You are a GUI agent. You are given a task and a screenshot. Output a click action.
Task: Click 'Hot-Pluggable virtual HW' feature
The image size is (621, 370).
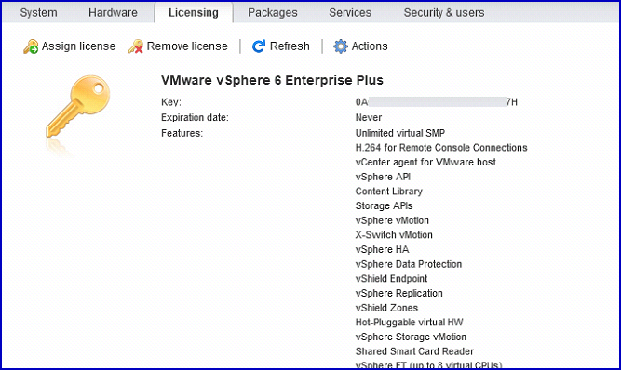(x=409, y=323)
